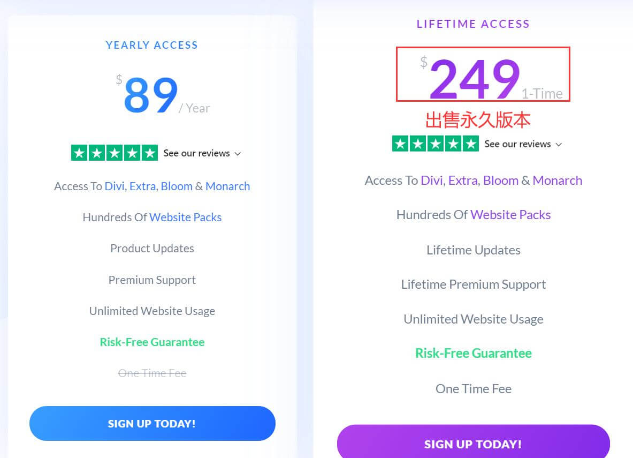Image resolution: width=633 pixels, height=458 pixels.
Task: Open blue 'Divi' link in Yearly plan
Action: pyautogui.click(x=115, y=186)
